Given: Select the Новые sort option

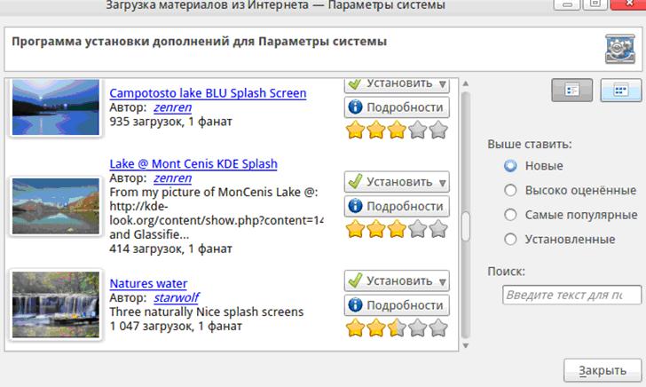Looking at the screenshot, I should [x=510, y=165].
